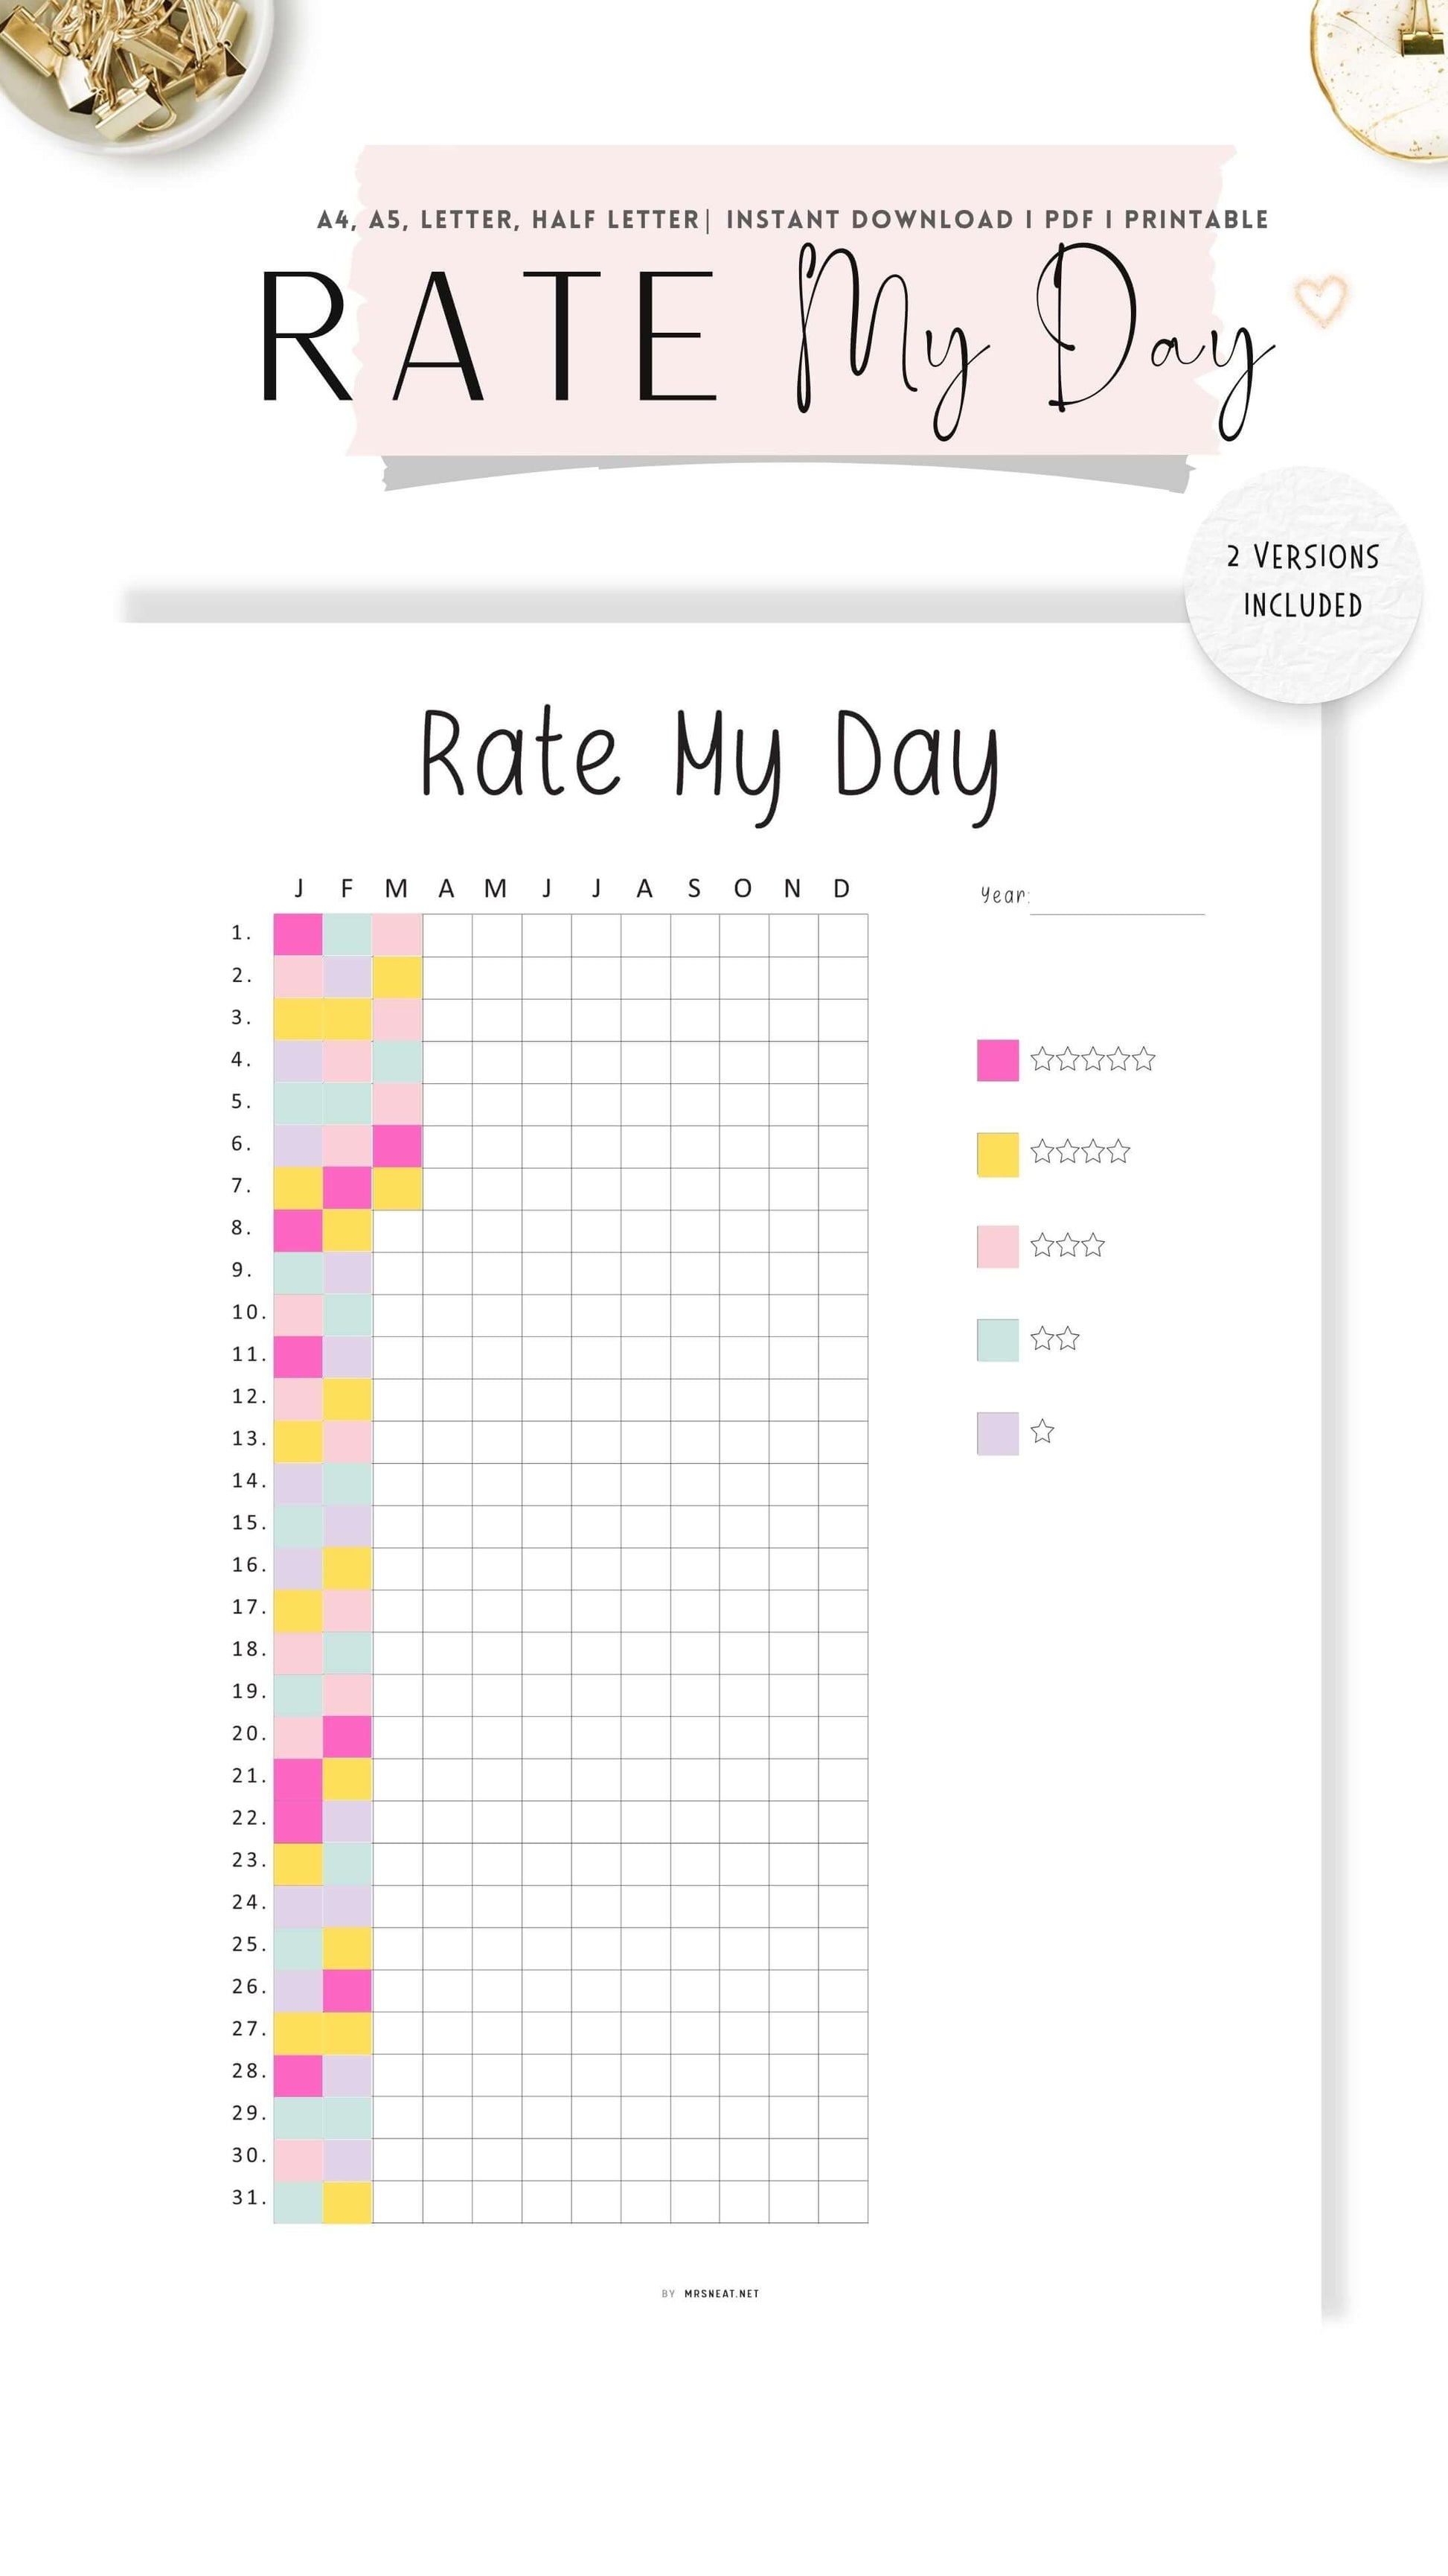Click the five-star rating icons in legend
The height and width of the screenshot is (2576, 1448).
(1092, 1059)
